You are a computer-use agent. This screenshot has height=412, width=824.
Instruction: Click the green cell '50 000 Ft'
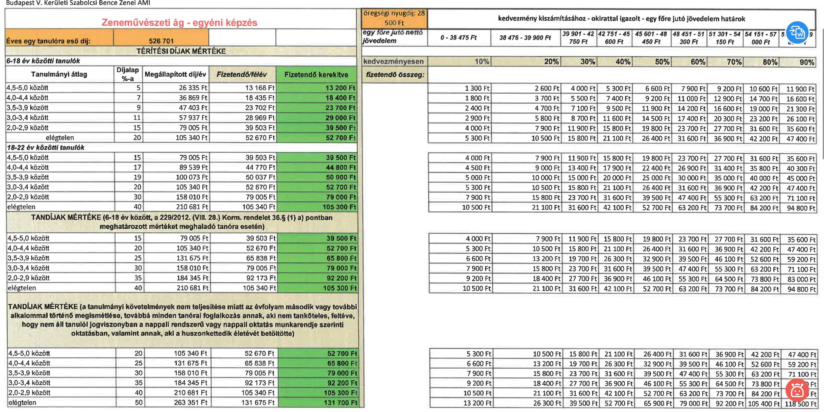click(317, 177)
